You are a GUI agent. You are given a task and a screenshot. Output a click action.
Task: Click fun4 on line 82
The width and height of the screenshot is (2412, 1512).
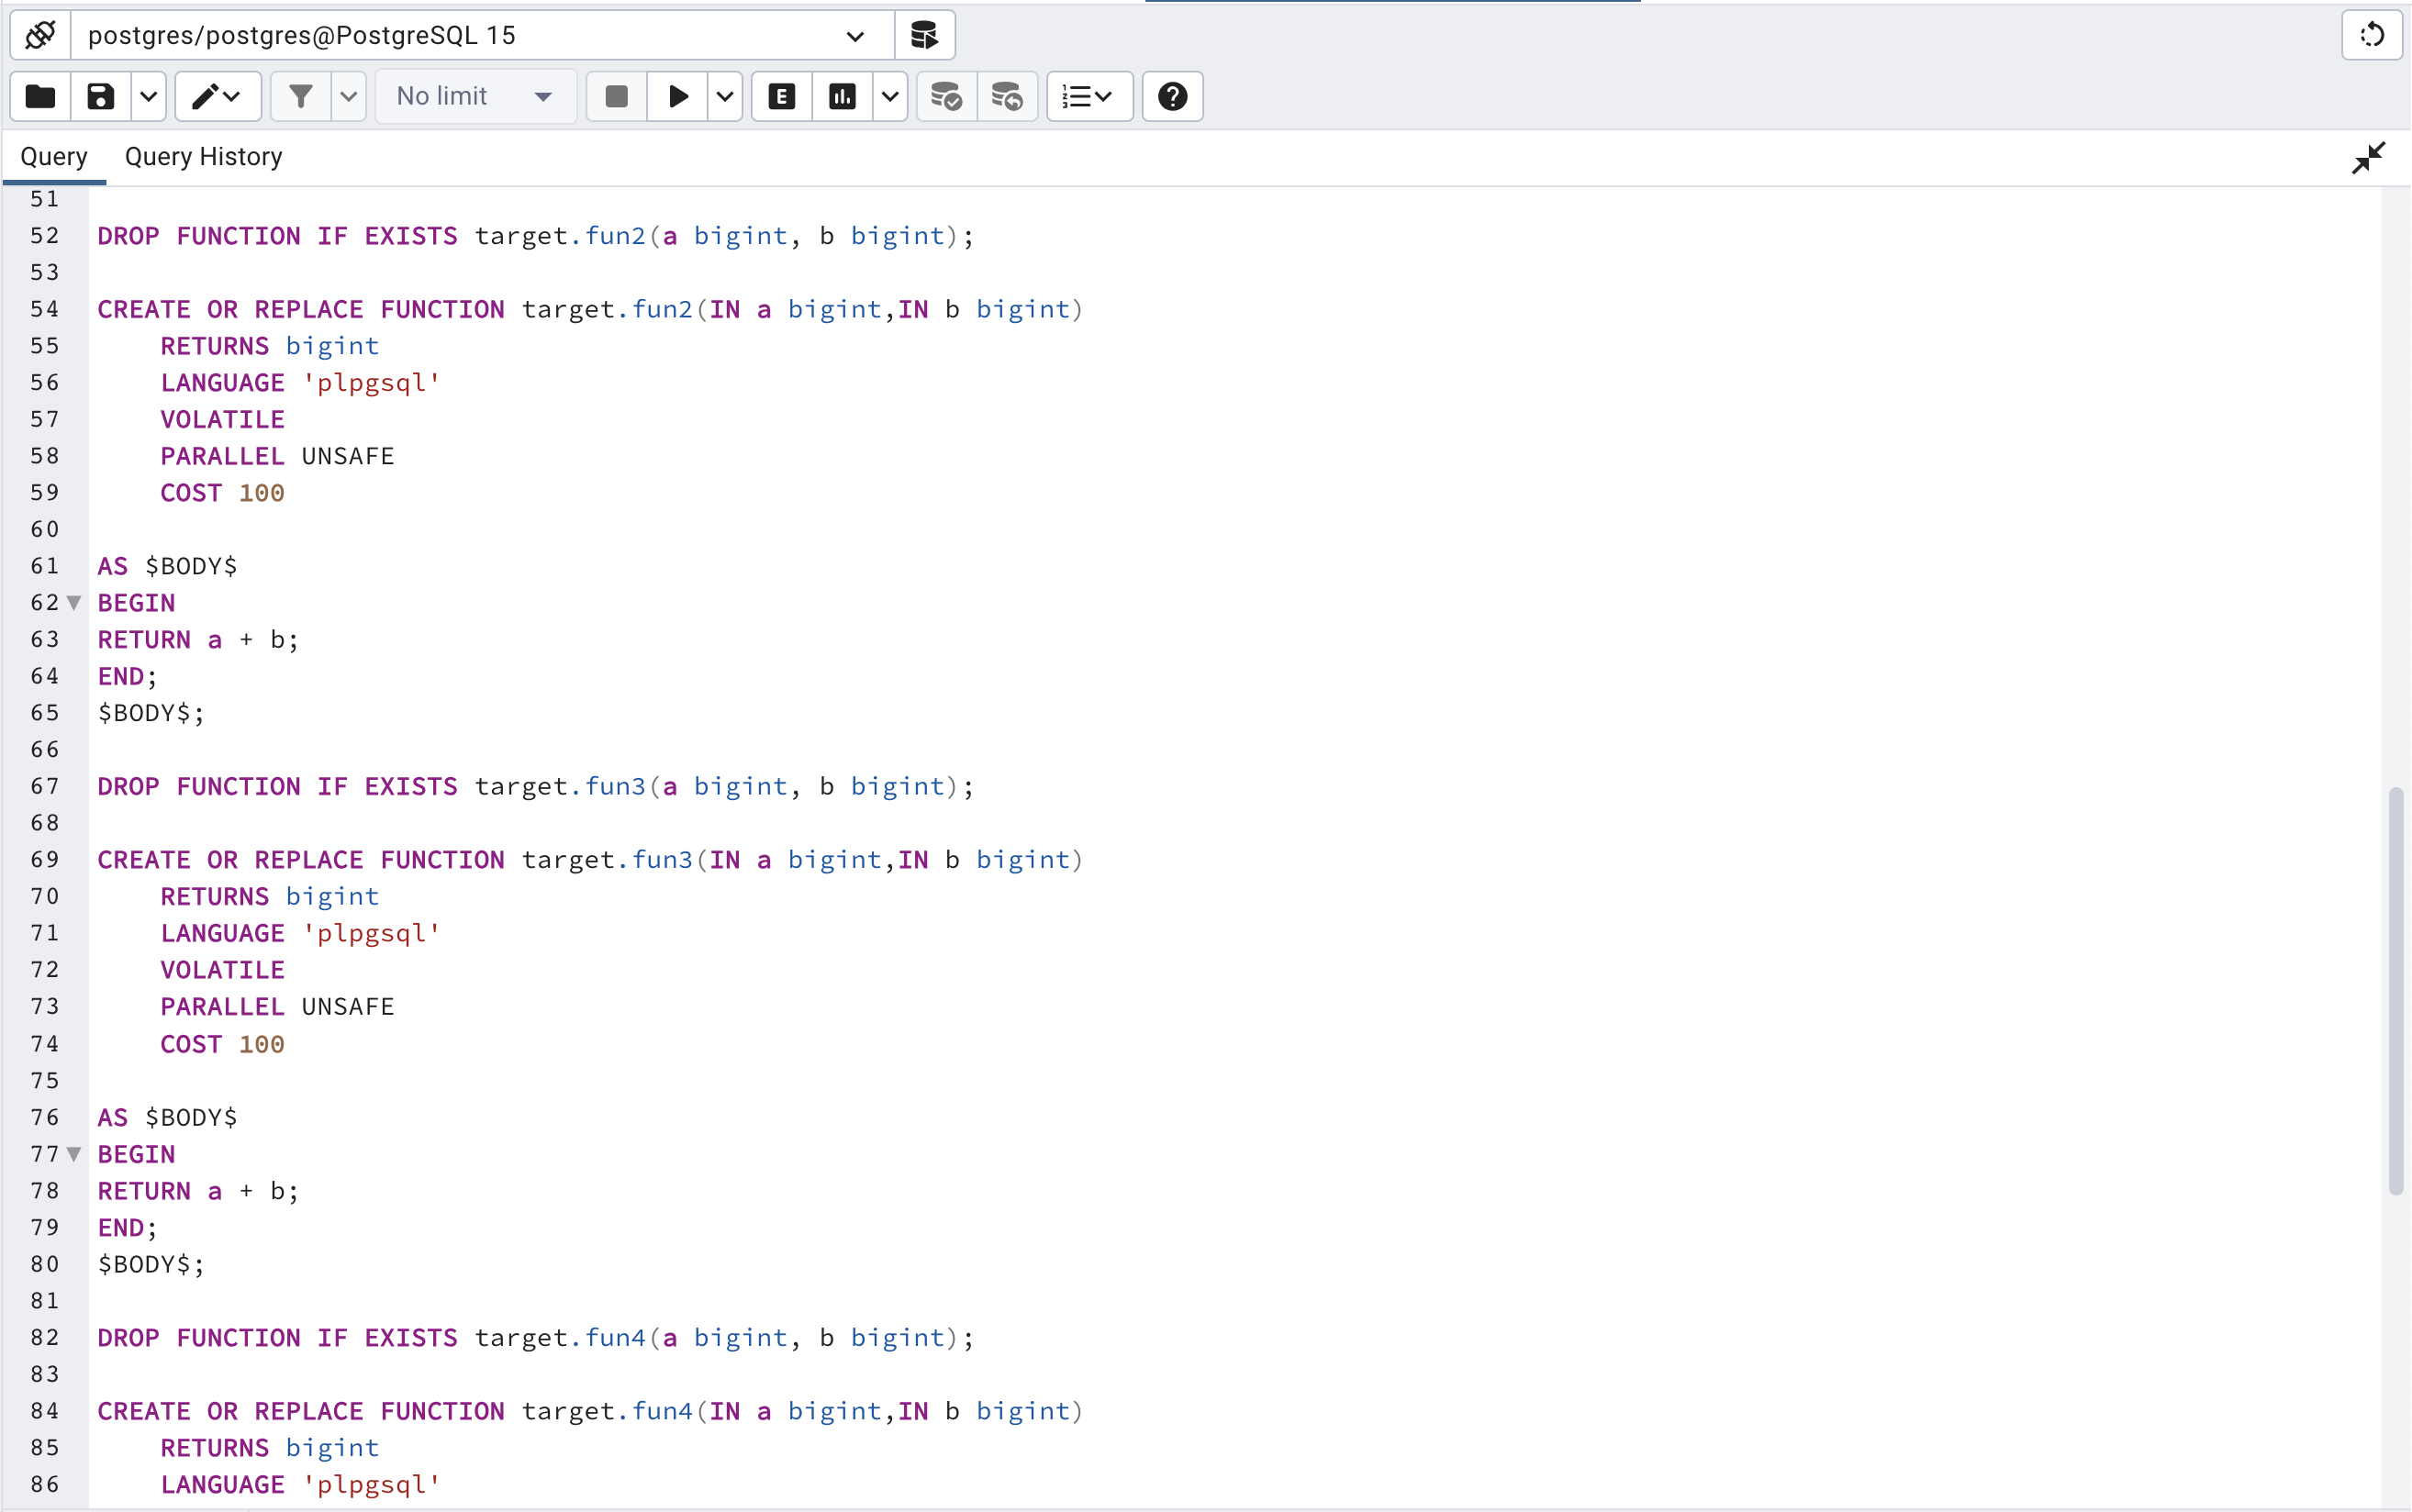616,1338
